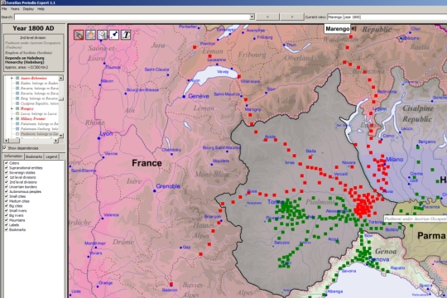Screen dimensions: 447x298
Task: Click the tree list horizontal scrollbar thumb
Action: coord(14,141)
